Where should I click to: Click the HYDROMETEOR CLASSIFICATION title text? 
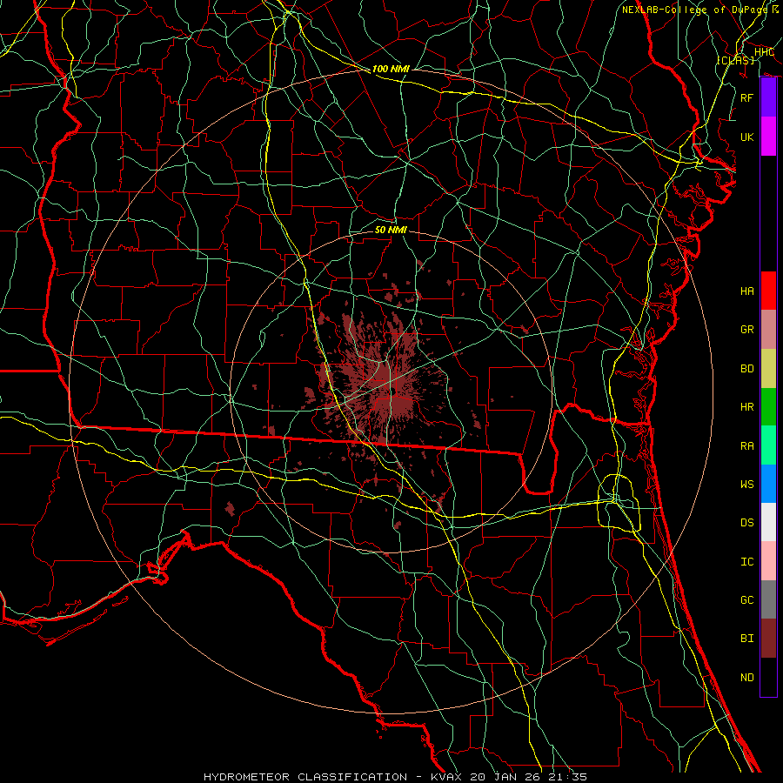coord(306,777)
